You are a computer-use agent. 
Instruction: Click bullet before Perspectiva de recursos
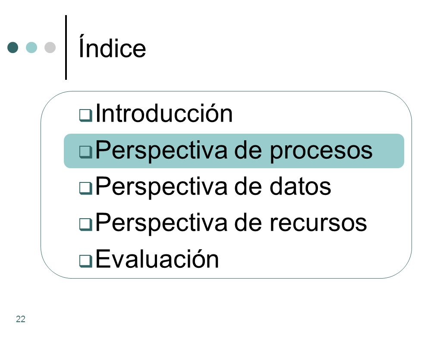pyautogui.click(x=85, y=224)
